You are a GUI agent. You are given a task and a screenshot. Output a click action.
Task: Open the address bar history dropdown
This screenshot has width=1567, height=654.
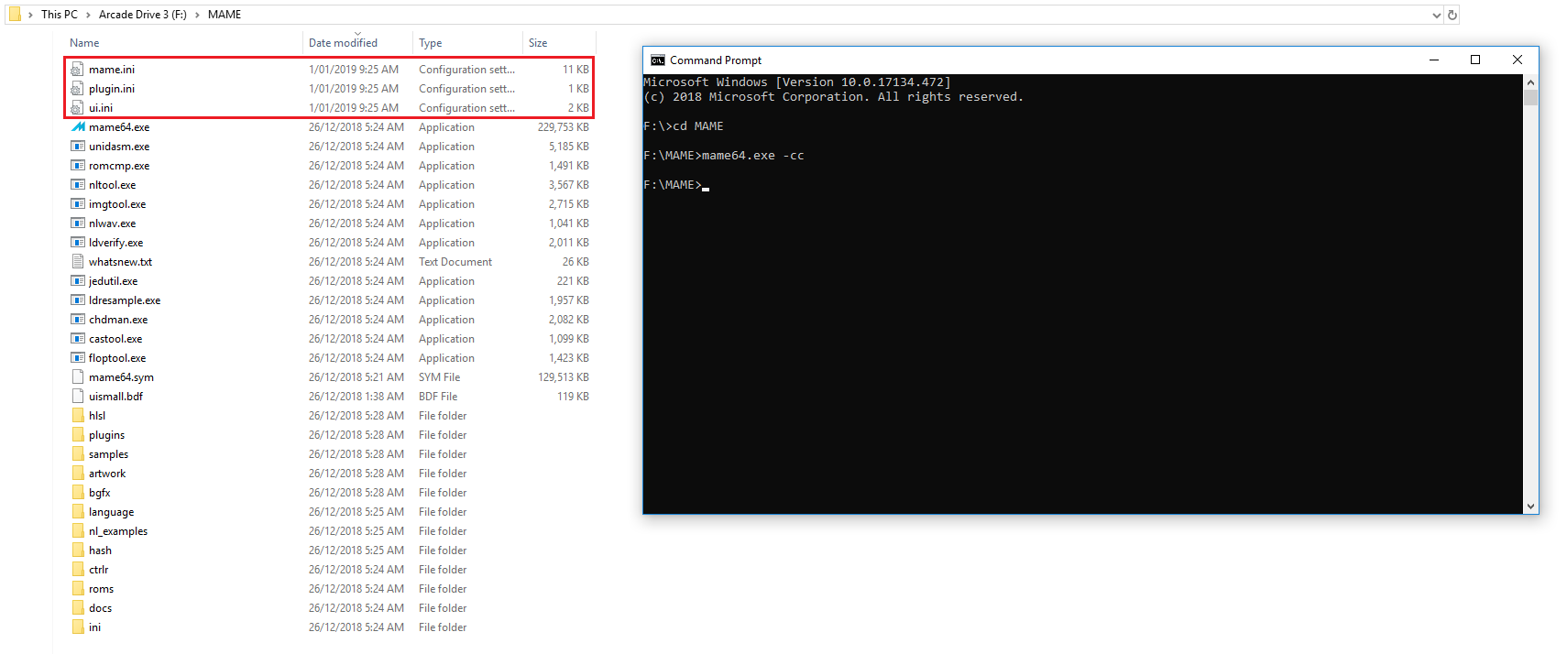point(1436,15)
